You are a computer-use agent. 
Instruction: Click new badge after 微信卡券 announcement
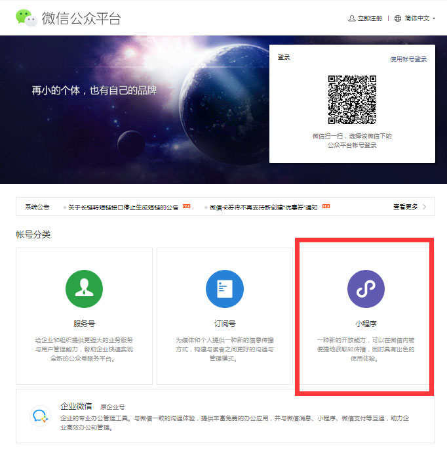pos(326,206)
